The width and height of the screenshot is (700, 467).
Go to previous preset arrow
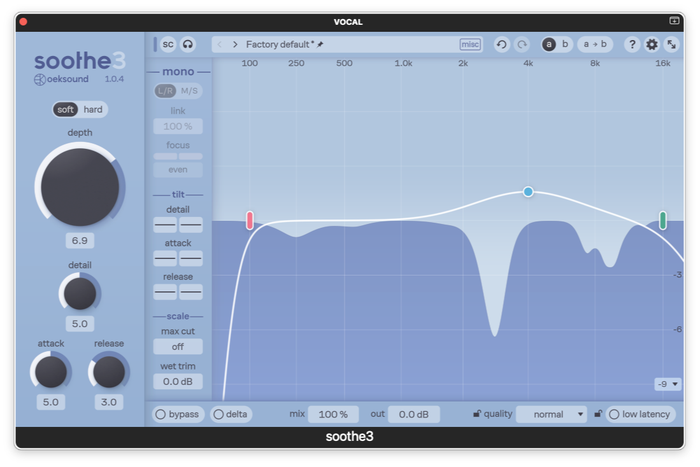(220, 44)
